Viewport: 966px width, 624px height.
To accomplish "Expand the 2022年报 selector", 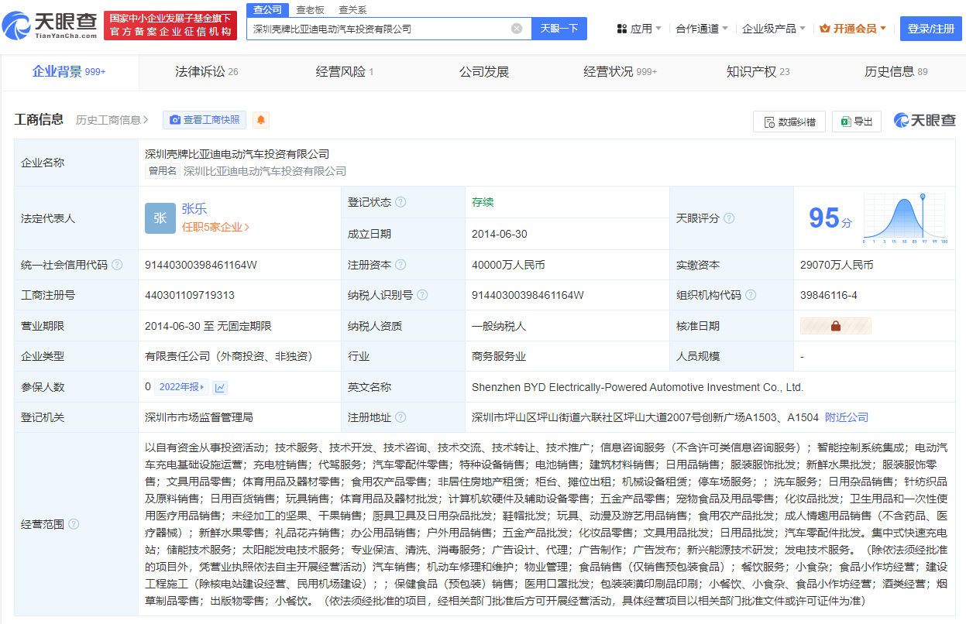I will pyautogui.click(x=183, y=387).
